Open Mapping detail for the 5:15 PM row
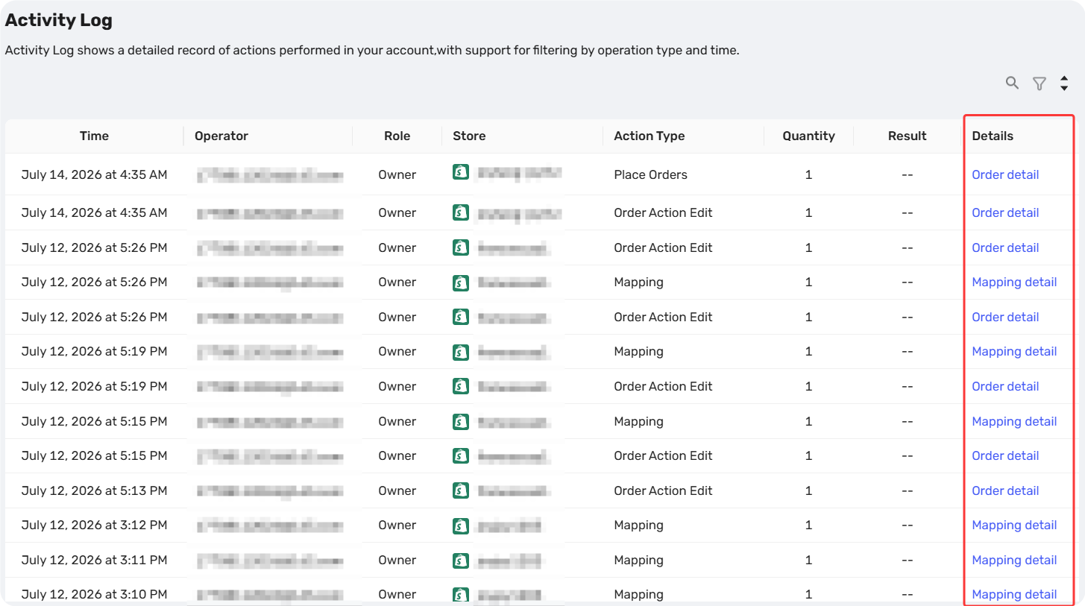Screen dimensions: 1085x606 coord(1014,421)
